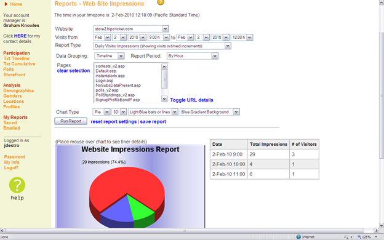
Task: Click the Internet zone globe icon in status bar
Action: pyautogui.click(x=298, y=237)
